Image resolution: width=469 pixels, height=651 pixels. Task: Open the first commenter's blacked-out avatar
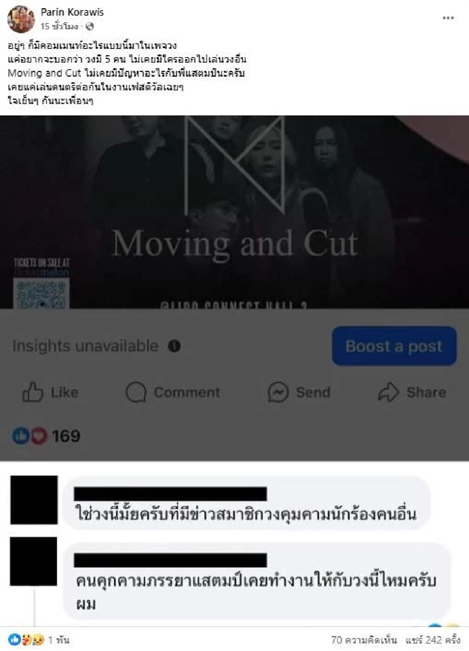34,500
